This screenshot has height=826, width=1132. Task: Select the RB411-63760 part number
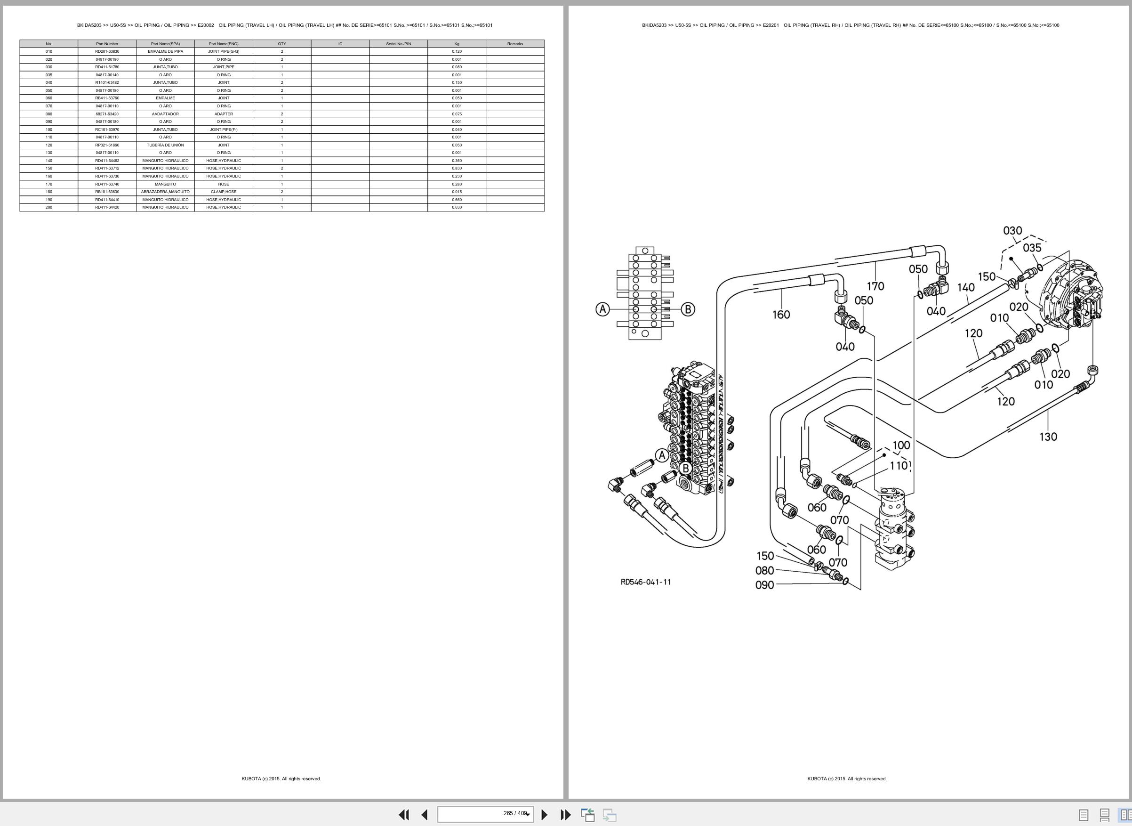107,98
